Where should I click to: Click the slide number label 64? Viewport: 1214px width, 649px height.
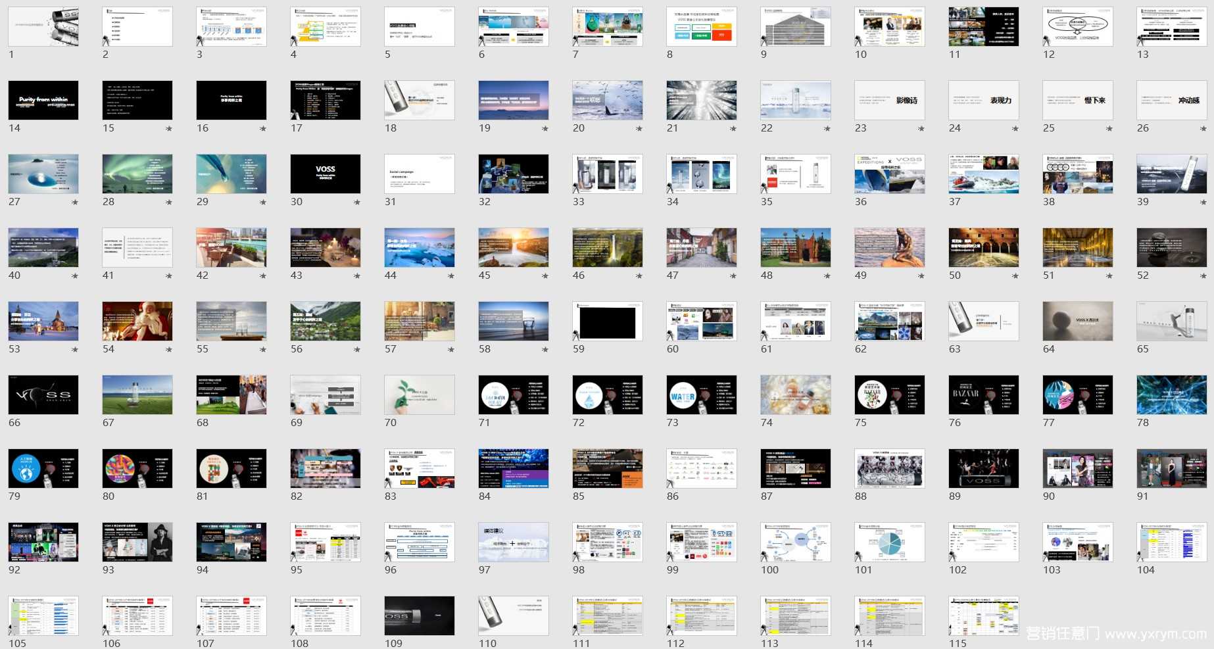[1049, 349]
